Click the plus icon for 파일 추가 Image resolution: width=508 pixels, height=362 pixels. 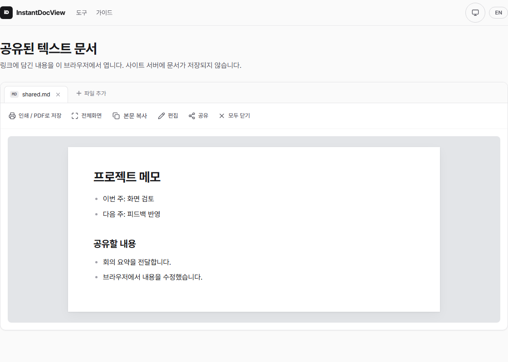pyautogui.click(x=79, y=93)
